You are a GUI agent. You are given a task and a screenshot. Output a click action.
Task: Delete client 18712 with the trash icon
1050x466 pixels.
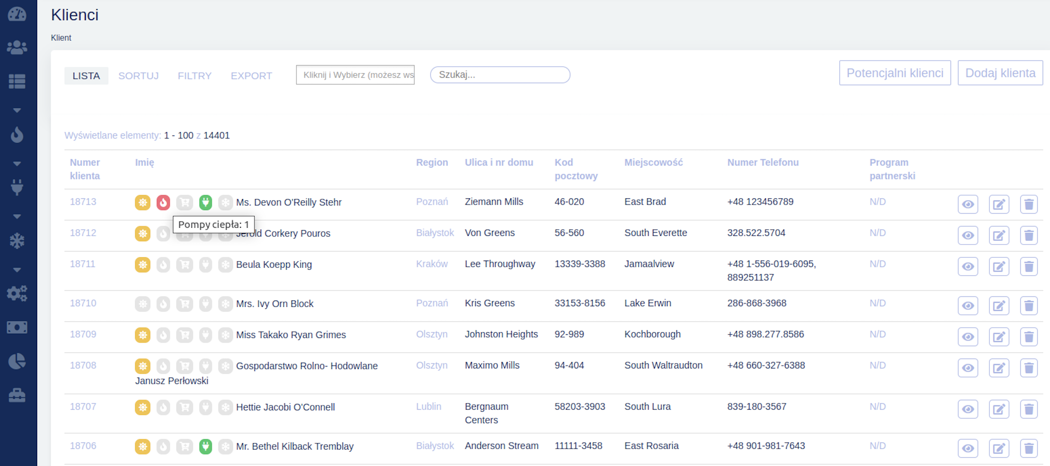[1029, 235]
